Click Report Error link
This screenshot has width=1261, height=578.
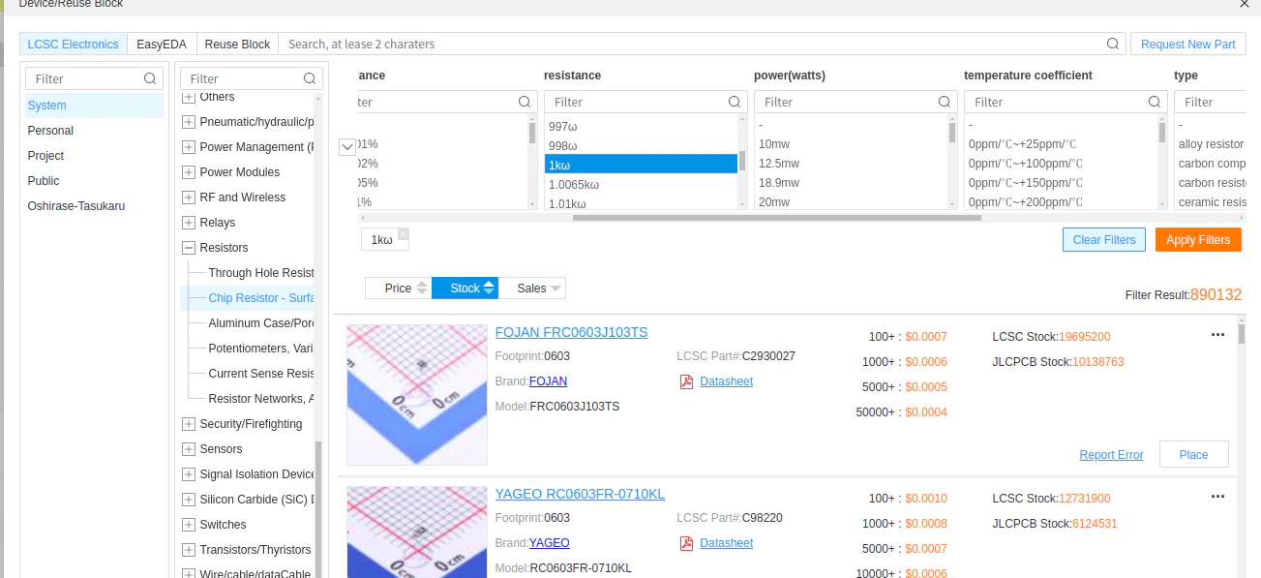[1111, 455]
